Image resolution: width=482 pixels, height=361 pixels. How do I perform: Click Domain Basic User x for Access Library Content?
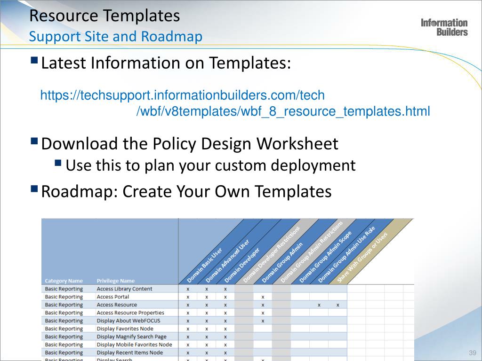click(188, 289)
